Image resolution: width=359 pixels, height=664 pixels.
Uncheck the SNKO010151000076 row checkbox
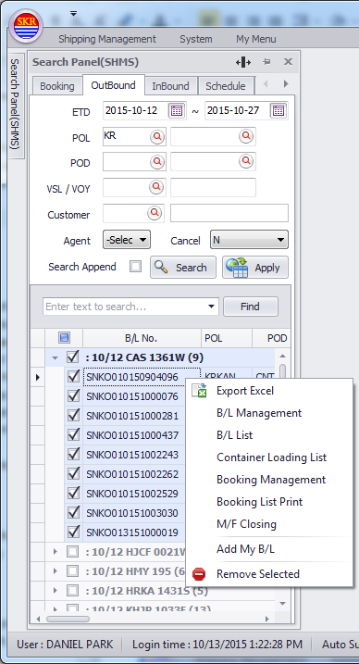tap(74, 395)
